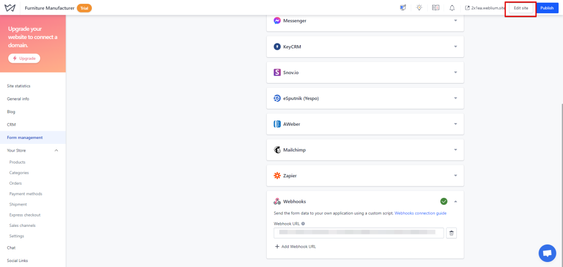Viewport: 563px width, 267px height.
Task: Go to Site statistics
Action: (19, 86)
